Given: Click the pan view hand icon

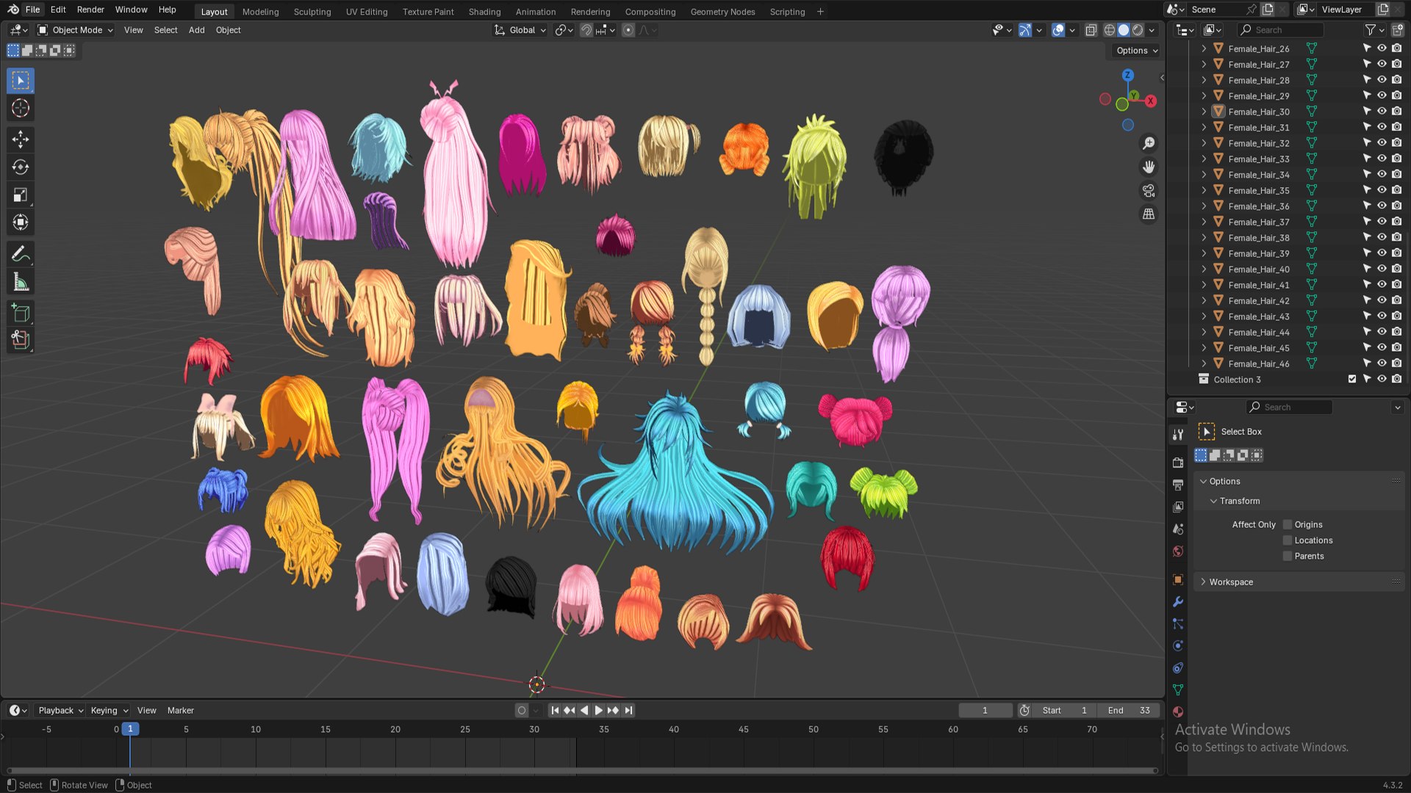Looking at the screenshot, I should (x=1149, y=167).
